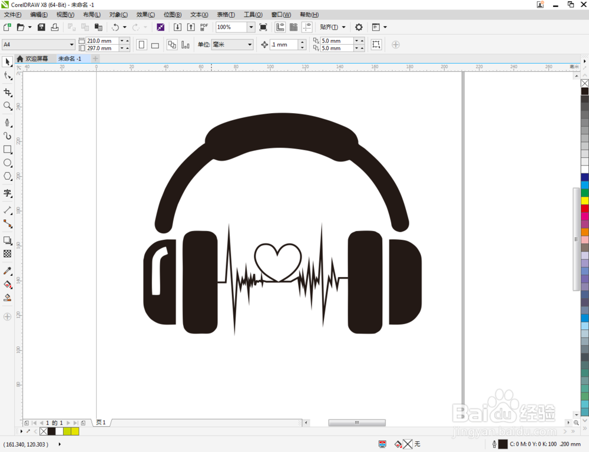Add a new document tab with plus
The height and width of the screenshot is (452, 589).
tap(95, 58)
